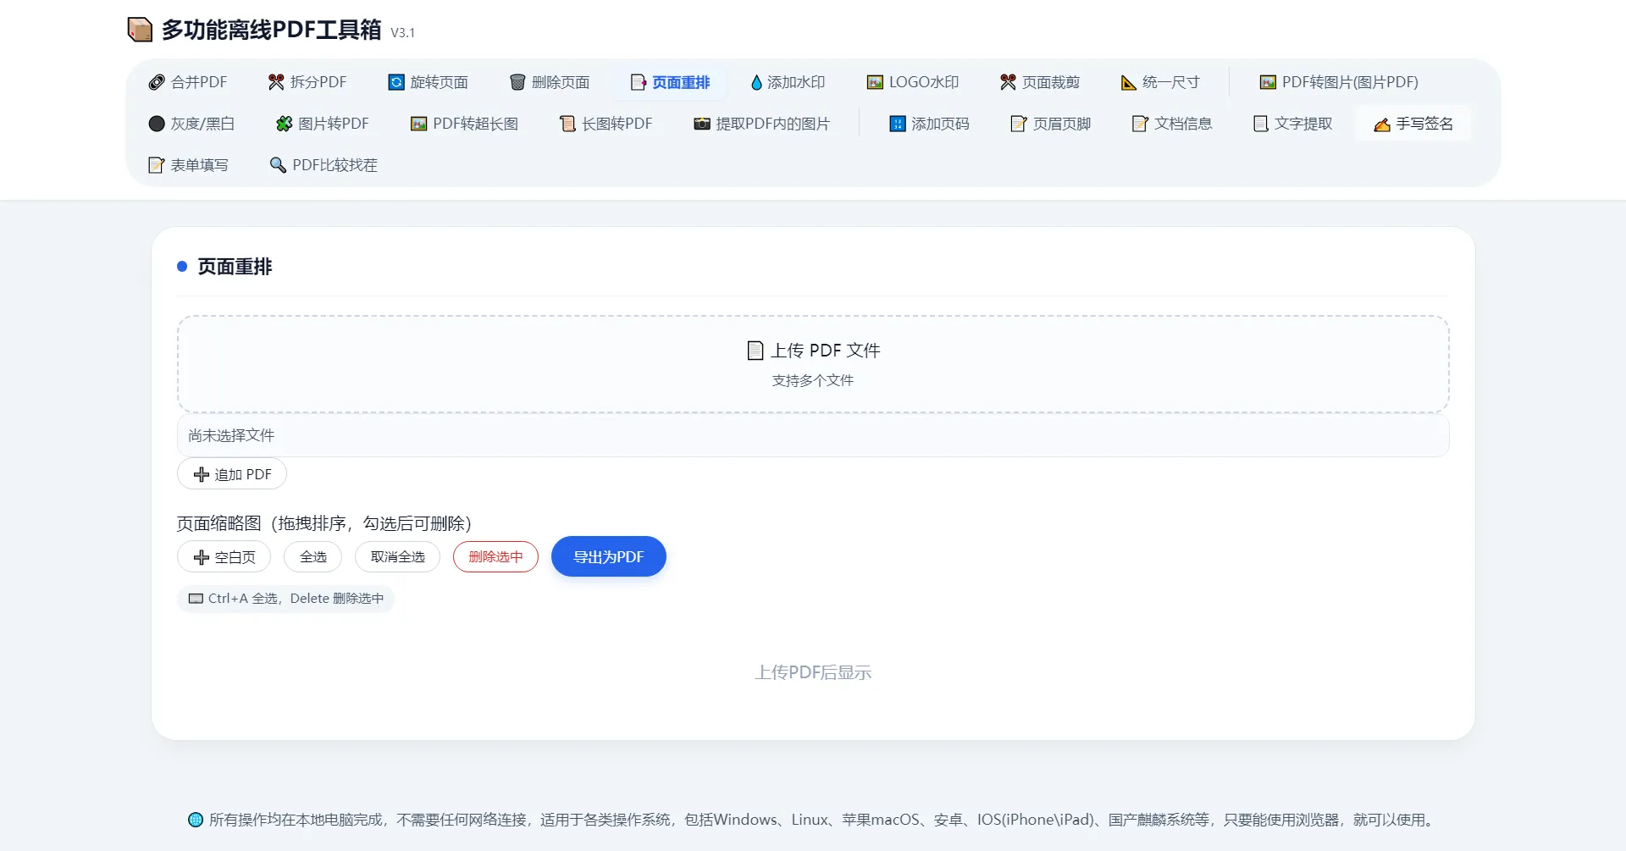This screenshot has height=851, width=1626.
Task: Click the 多功能离线PDF工具箱 title
Action: (x=272, y=30)
